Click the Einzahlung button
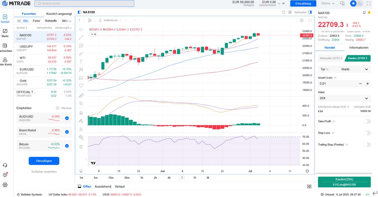 [303, 3]
